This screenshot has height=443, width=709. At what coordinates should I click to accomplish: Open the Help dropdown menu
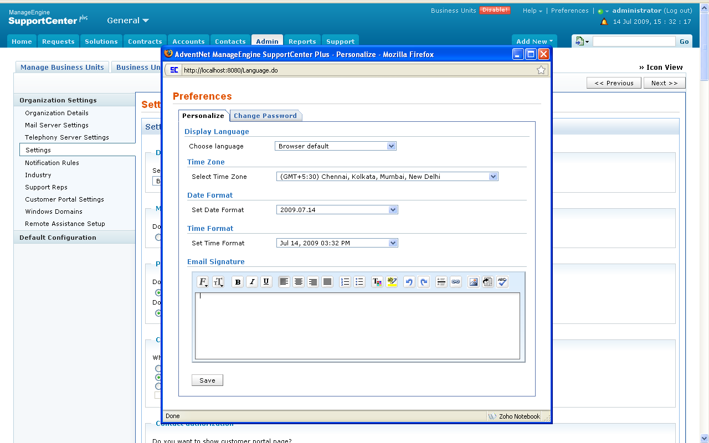pyautogui.click(x=532, y=11)
